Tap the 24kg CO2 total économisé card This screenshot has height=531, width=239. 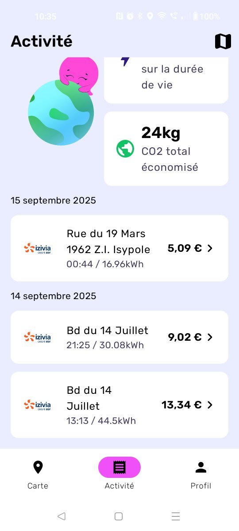[x=166, y=149]
